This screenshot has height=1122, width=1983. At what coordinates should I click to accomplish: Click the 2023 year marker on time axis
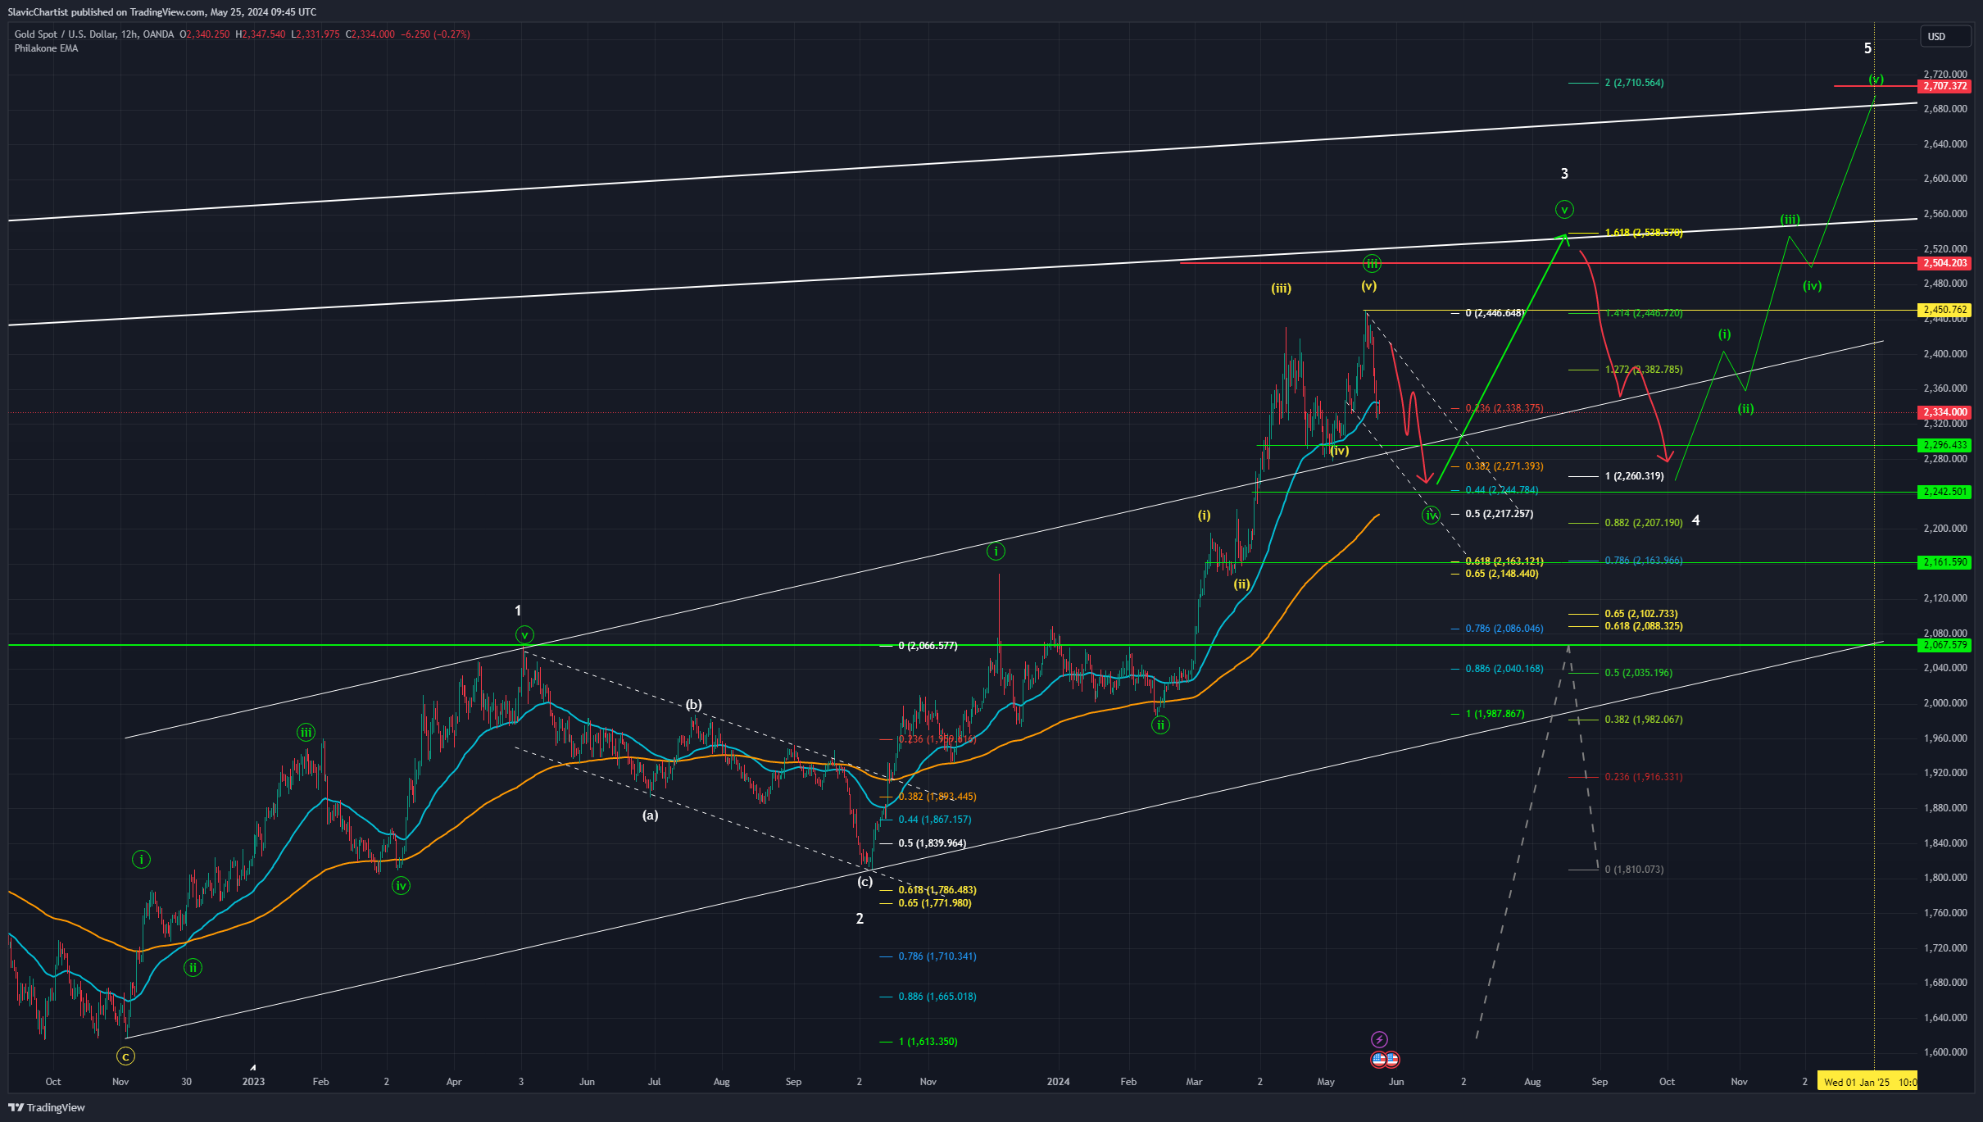pyautogui.click(x=253, y=1082)
